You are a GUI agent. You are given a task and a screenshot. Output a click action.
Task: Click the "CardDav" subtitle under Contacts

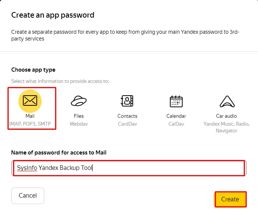click(127, 123)
